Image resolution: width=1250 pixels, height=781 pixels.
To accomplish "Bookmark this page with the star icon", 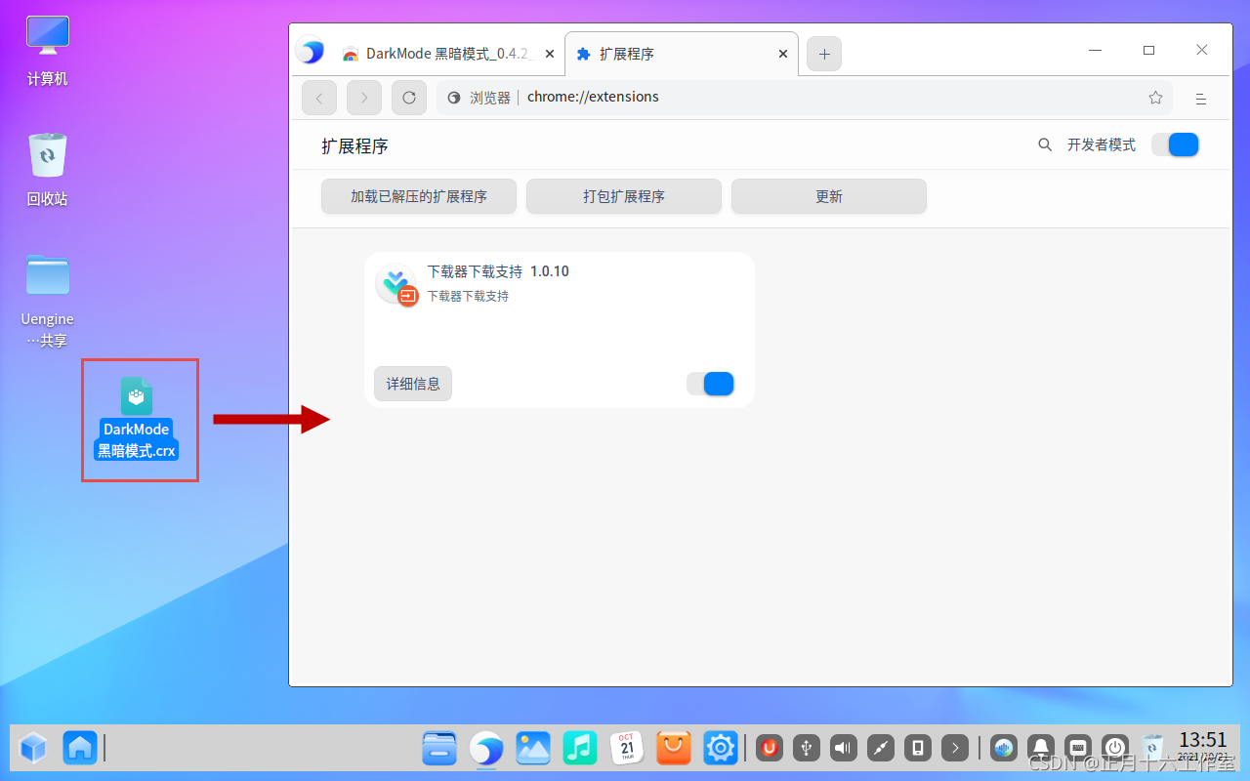I will click(1155, 98).
